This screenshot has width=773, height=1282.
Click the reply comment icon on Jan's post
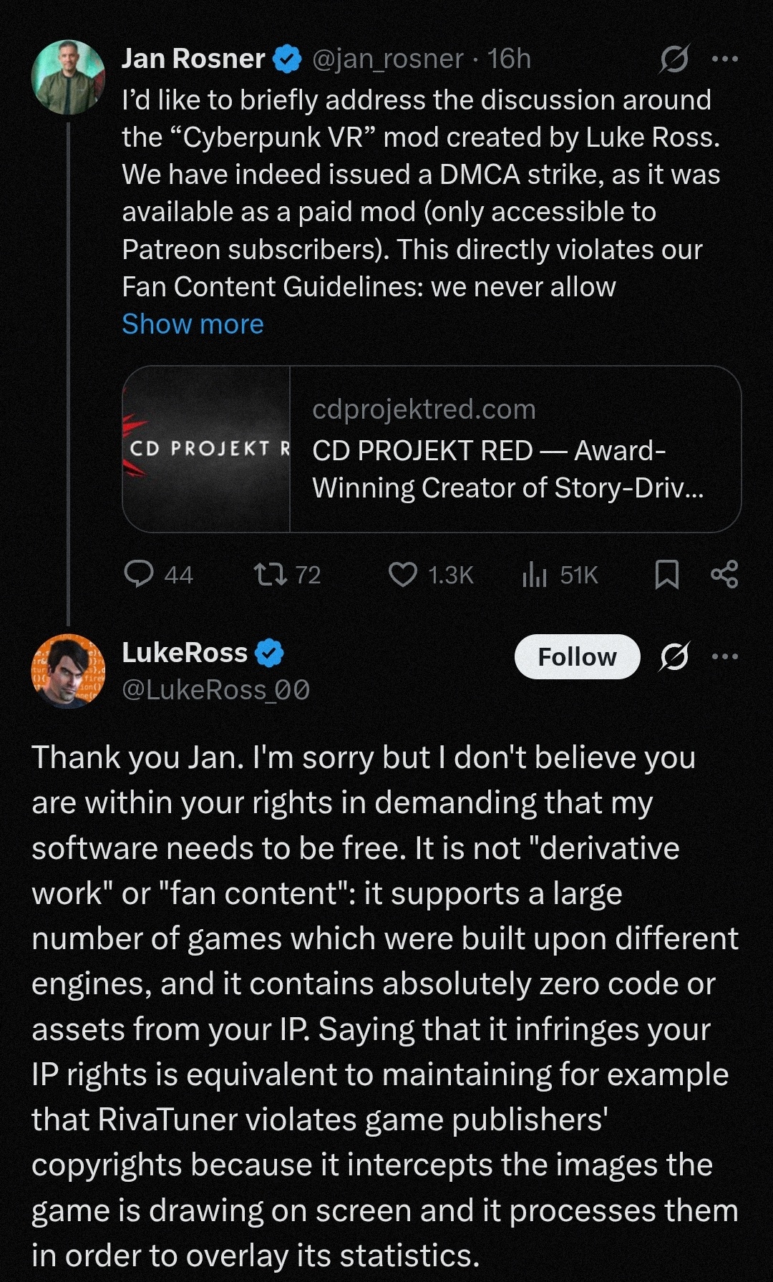pos(139,574)
